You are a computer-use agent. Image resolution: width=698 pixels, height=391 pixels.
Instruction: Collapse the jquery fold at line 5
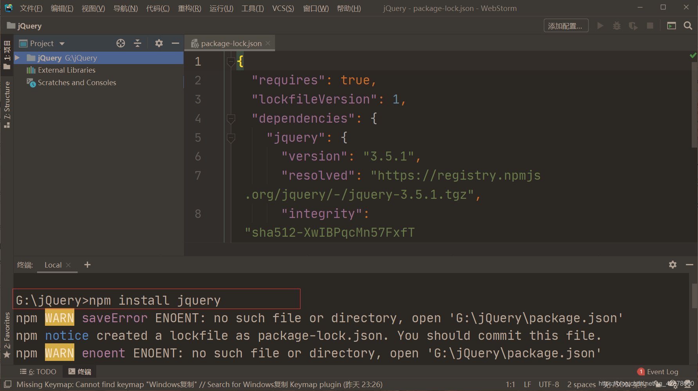[231, 137]
